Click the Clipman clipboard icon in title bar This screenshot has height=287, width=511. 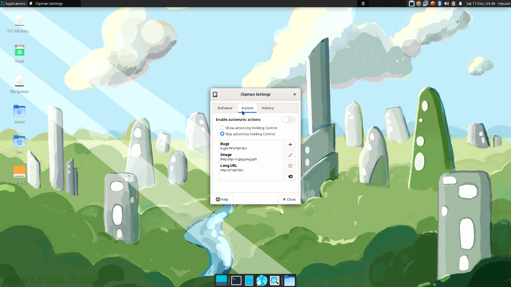click(215, 94)
